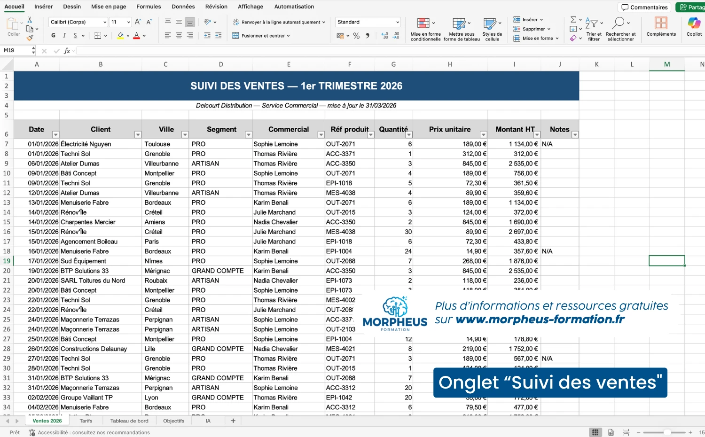Screen dimensions: 705x437
Task: Apply the red font color
Action: [136, 35]
